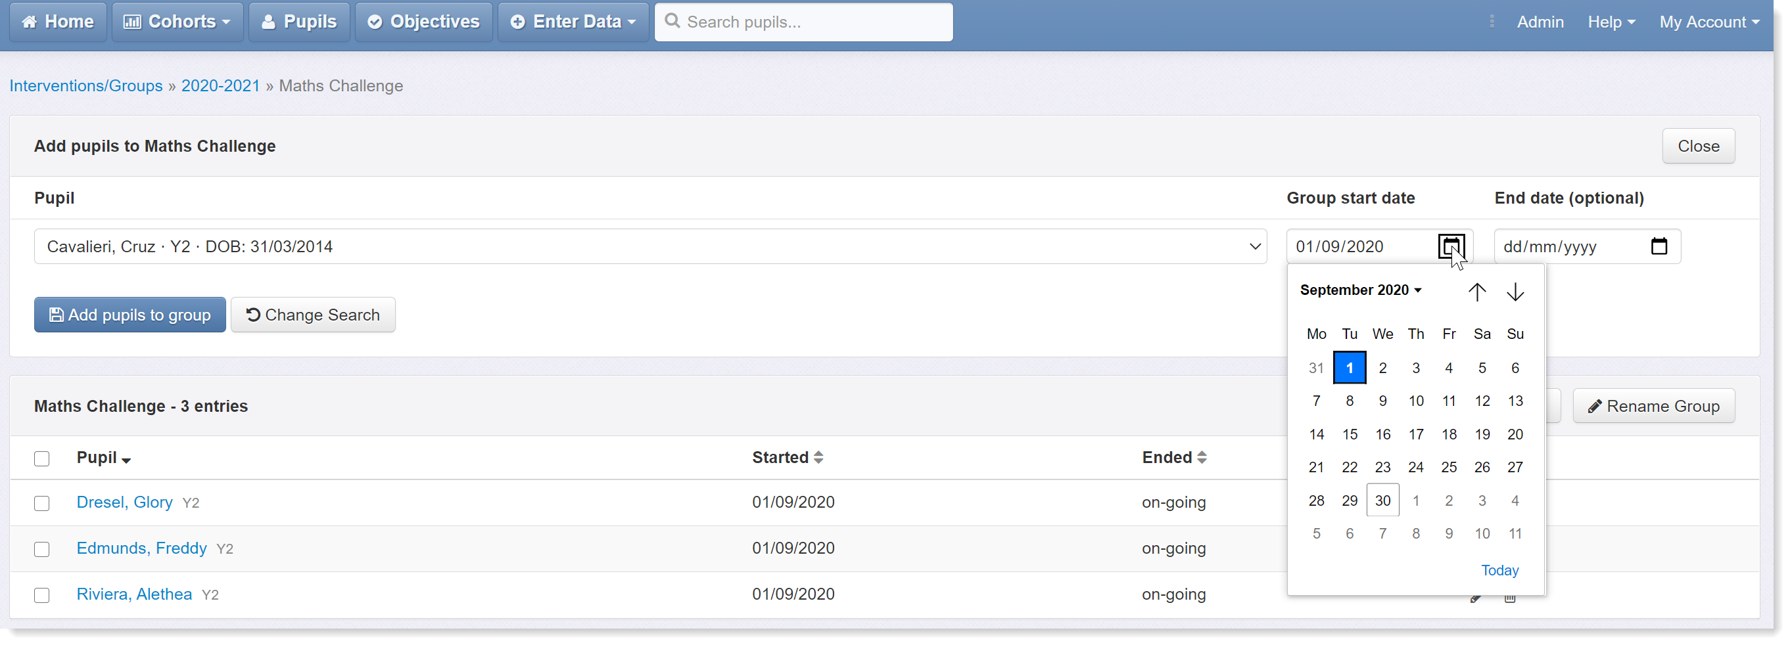This screenshot has width=1790, height=645.
Task: Follow the 2020-2021 breadcrumb link
Action: coord(220,85)
